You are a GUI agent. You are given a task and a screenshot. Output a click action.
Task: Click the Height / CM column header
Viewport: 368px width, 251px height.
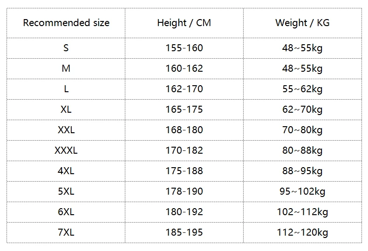click(x=184, y=23)
